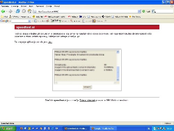Go back with the green Back arrow
Viewport: 174px width, 131px height.
point(3,11)
